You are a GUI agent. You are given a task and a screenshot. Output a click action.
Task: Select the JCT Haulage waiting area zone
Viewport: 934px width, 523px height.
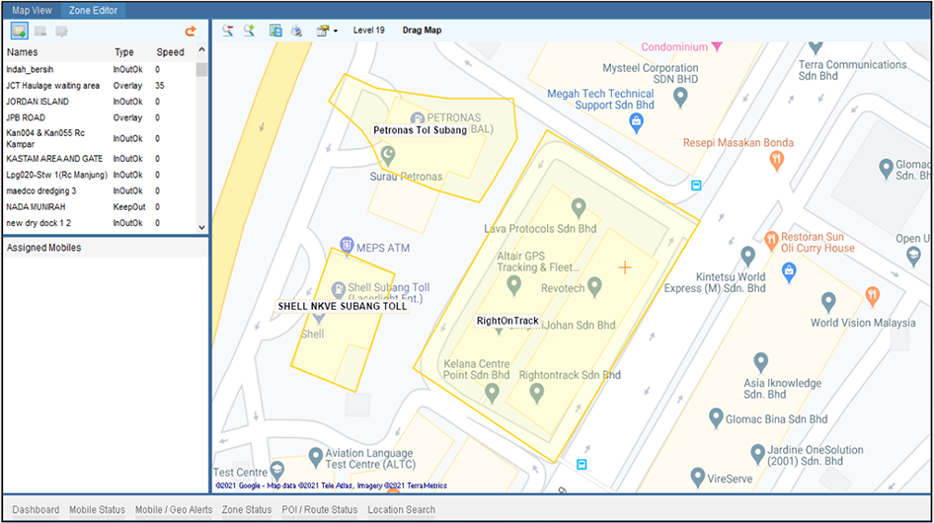tap(100, 86)
